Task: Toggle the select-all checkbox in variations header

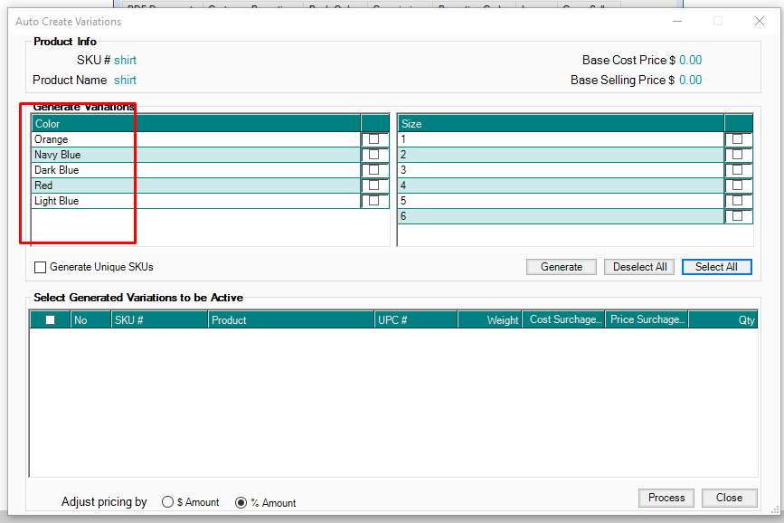Action: [x=51, y=319]
